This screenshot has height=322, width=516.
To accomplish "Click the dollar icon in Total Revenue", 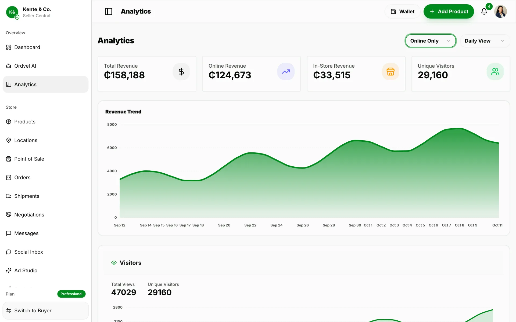I will 181,72.
